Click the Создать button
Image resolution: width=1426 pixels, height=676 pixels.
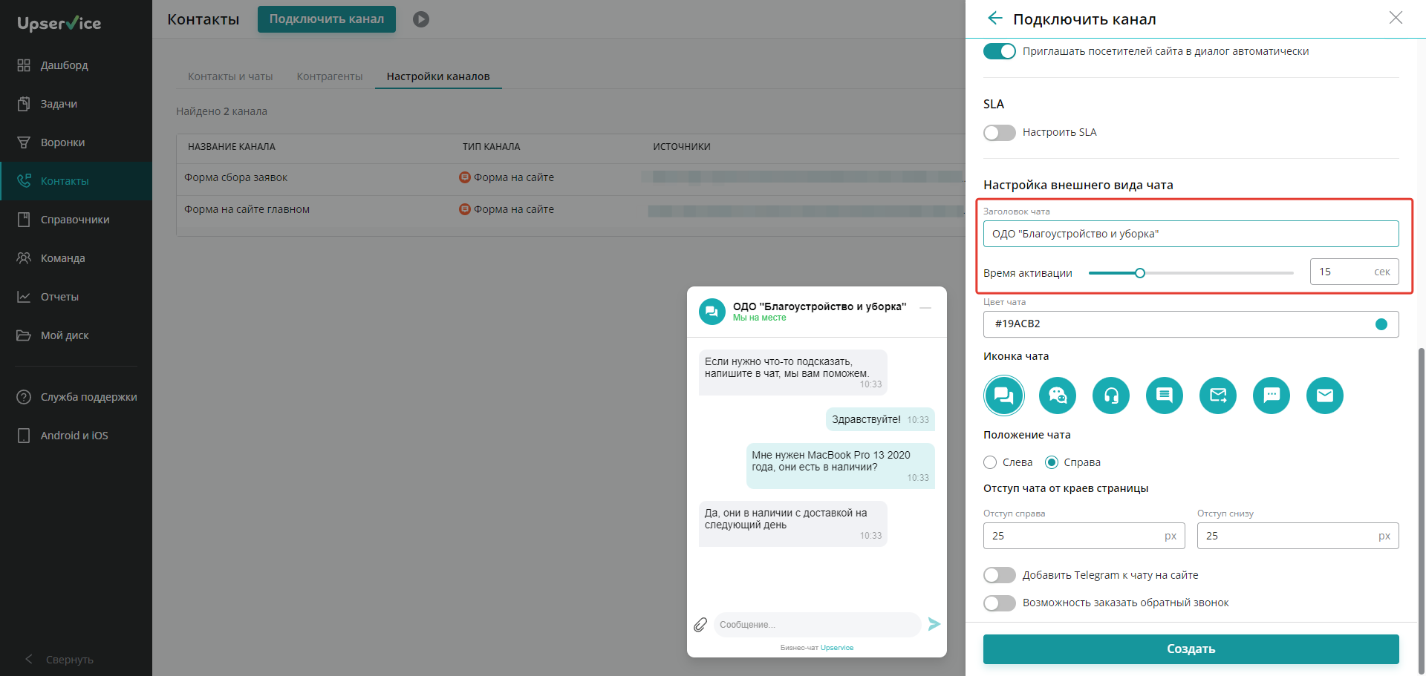1191,649
